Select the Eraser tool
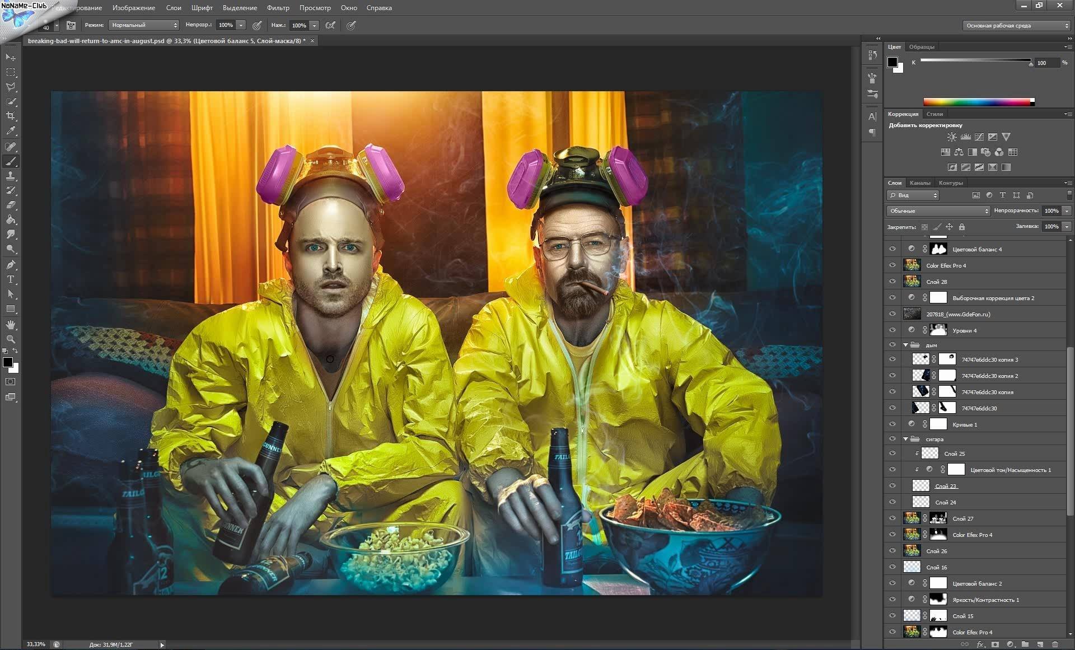 tap(11, 205)
